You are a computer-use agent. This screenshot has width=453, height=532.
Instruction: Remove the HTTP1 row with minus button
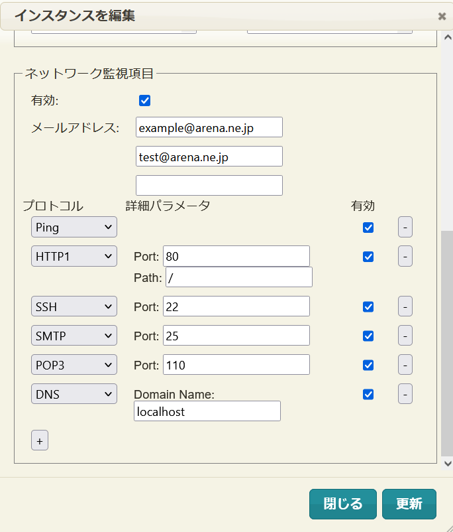pyautogui.click(x=405, y=256)
